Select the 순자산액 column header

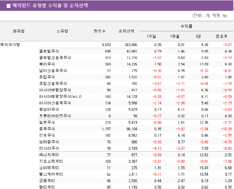pyautogui.click(x=126, y=31)
